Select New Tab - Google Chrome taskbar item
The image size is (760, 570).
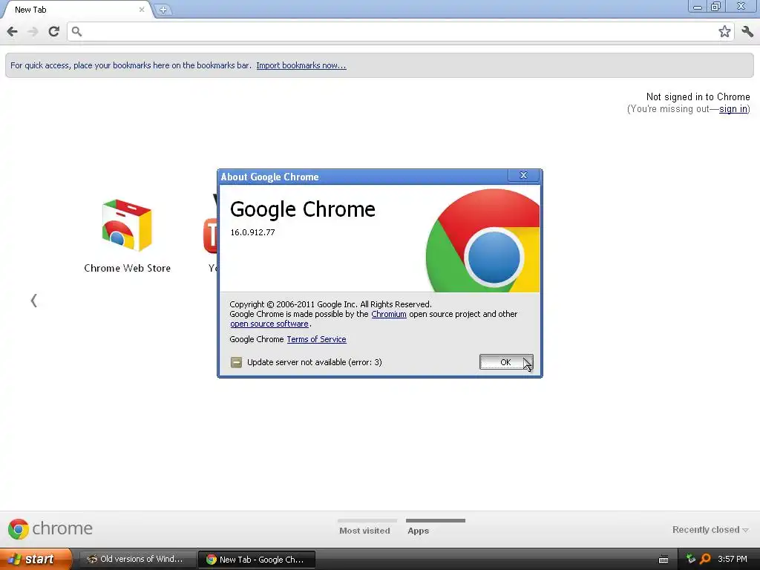tap(257, 560)
